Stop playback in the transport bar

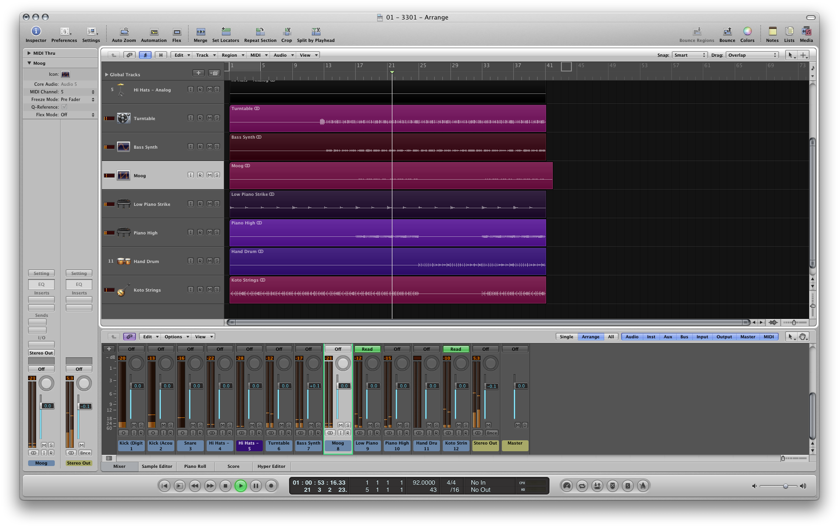coord(225,486)
